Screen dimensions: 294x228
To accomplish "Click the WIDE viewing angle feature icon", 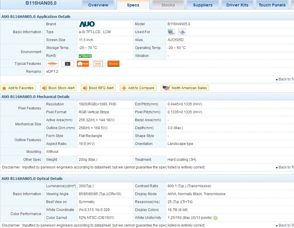I will coord(98,64).
